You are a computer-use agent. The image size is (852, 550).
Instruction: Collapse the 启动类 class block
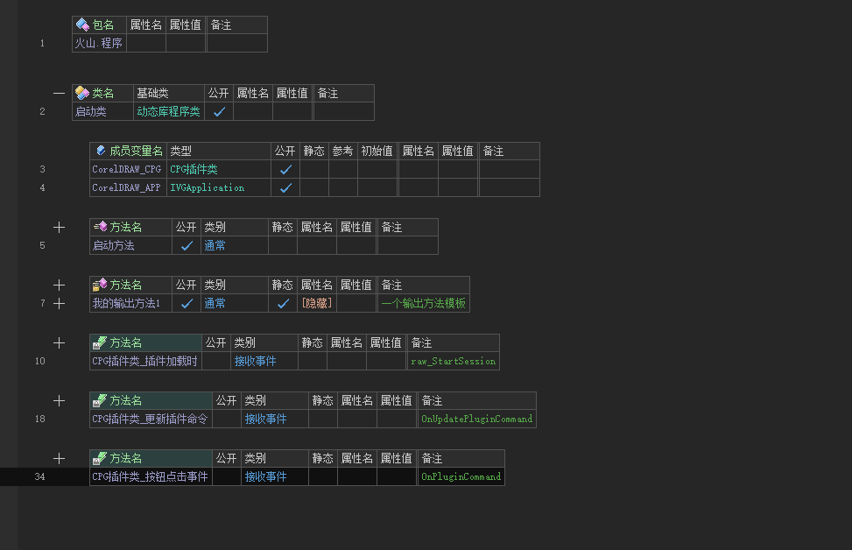(59, 93)
